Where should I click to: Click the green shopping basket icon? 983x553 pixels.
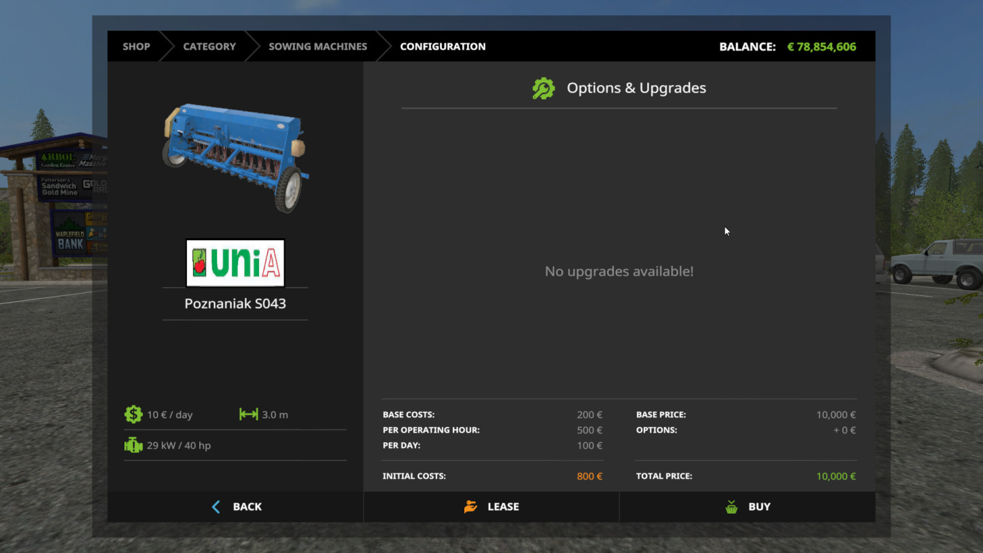point(731,507)
